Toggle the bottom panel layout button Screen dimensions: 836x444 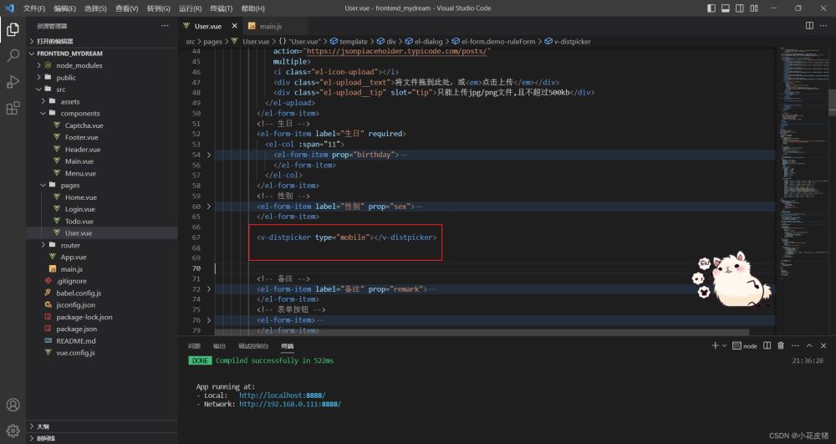[724, 8]
